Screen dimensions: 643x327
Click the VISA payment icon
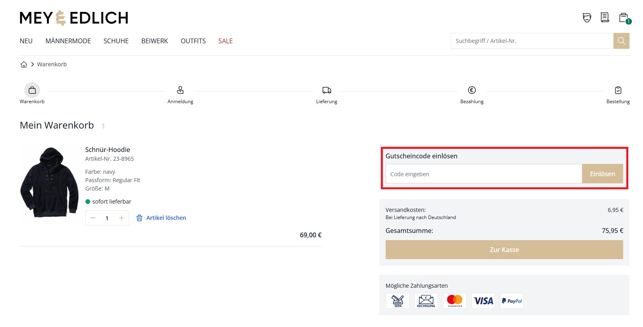(x=483, y=301)
